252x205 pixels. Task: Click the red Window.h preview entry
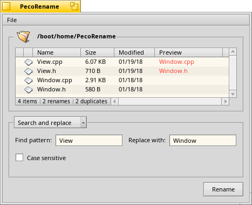click(x=173, y=71)
